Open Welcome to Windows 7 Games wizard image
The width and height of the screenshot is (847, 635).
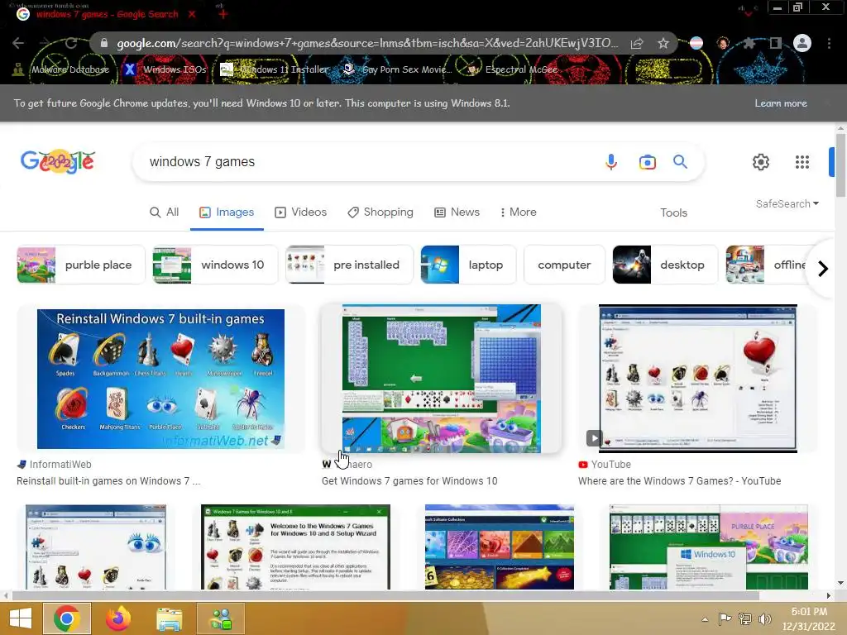pyautogui.click(x=295, y=547)
